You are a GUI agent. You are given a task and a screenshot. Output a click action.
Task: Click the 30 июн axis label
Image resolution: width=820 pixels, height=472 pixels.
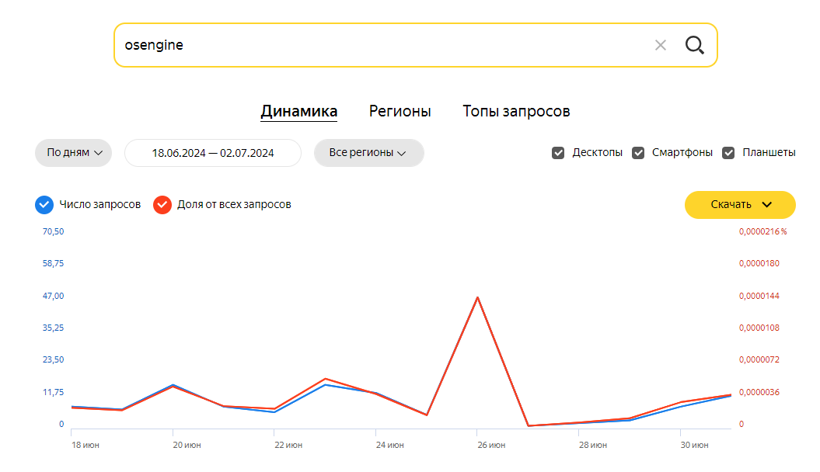694,445
